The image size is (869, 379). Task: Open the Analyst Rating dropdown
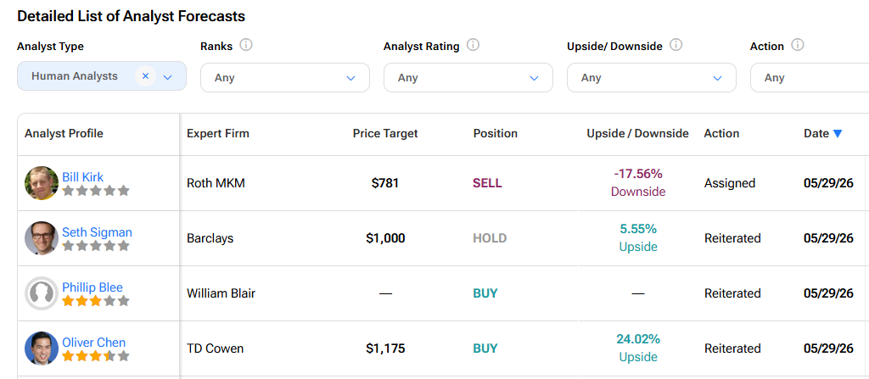pos(468,77)
